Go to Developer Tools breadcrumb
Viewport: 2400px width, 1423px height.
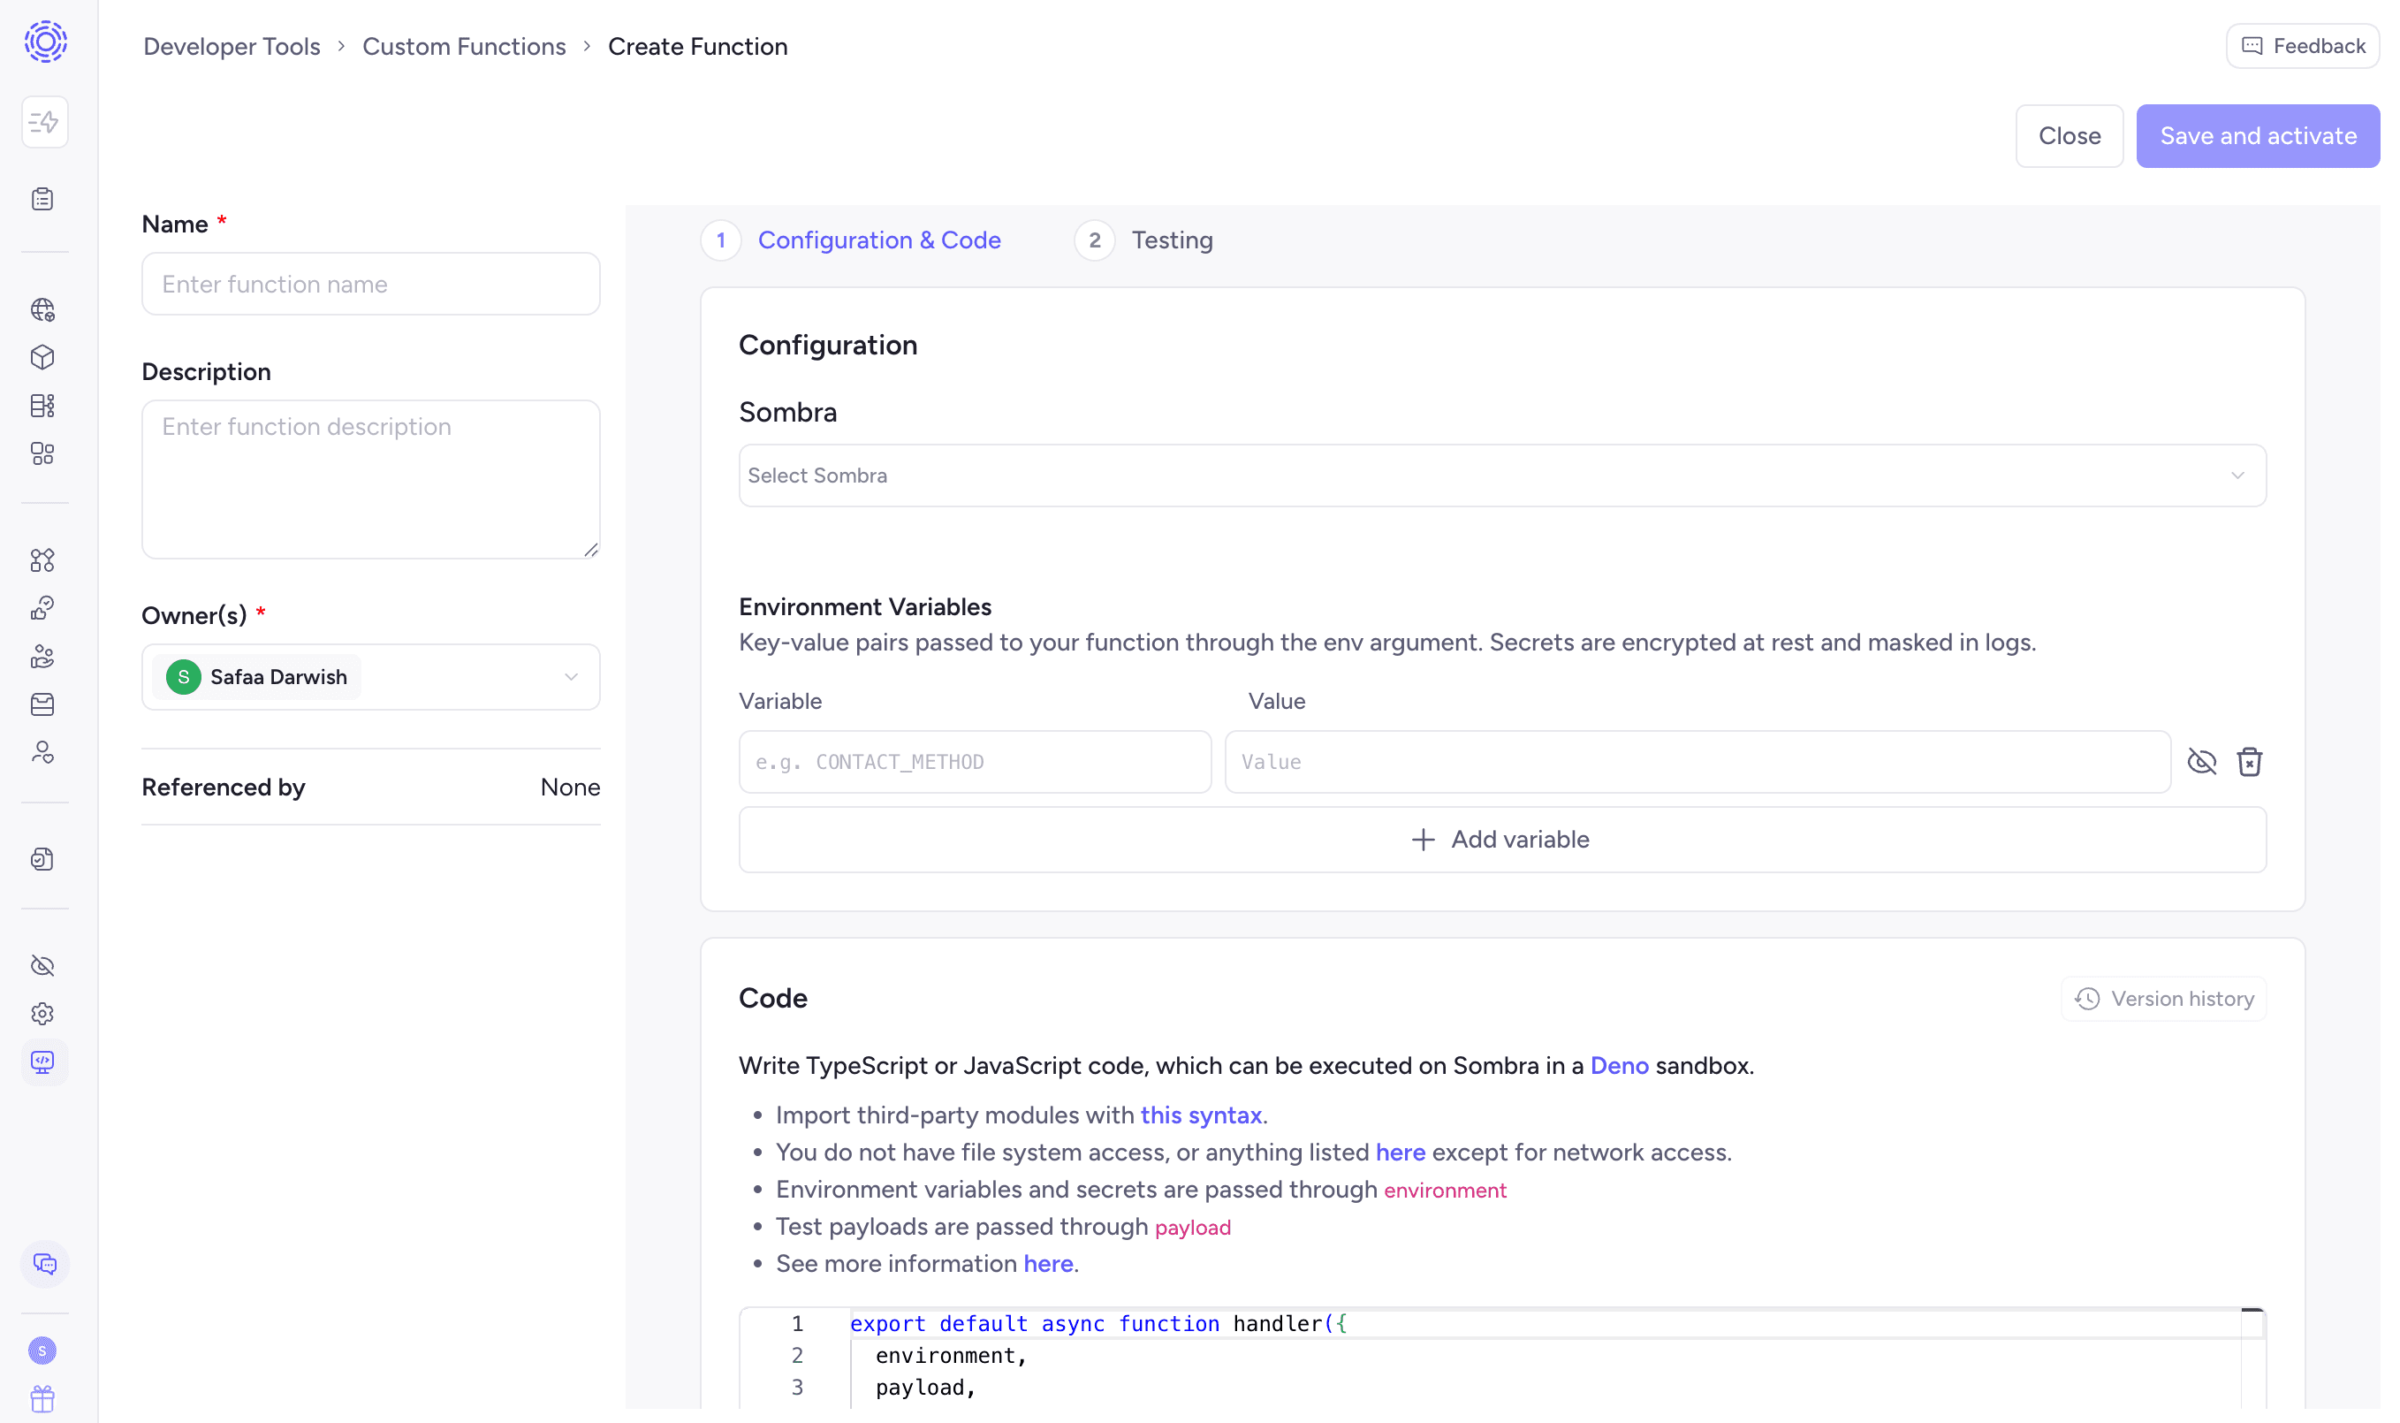tap(231, 46)
